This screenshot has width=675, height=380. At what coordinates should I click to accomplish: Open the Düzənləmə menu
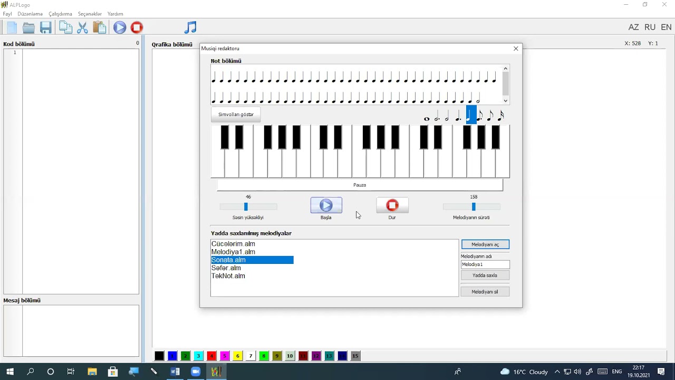[x=30, y=14]
